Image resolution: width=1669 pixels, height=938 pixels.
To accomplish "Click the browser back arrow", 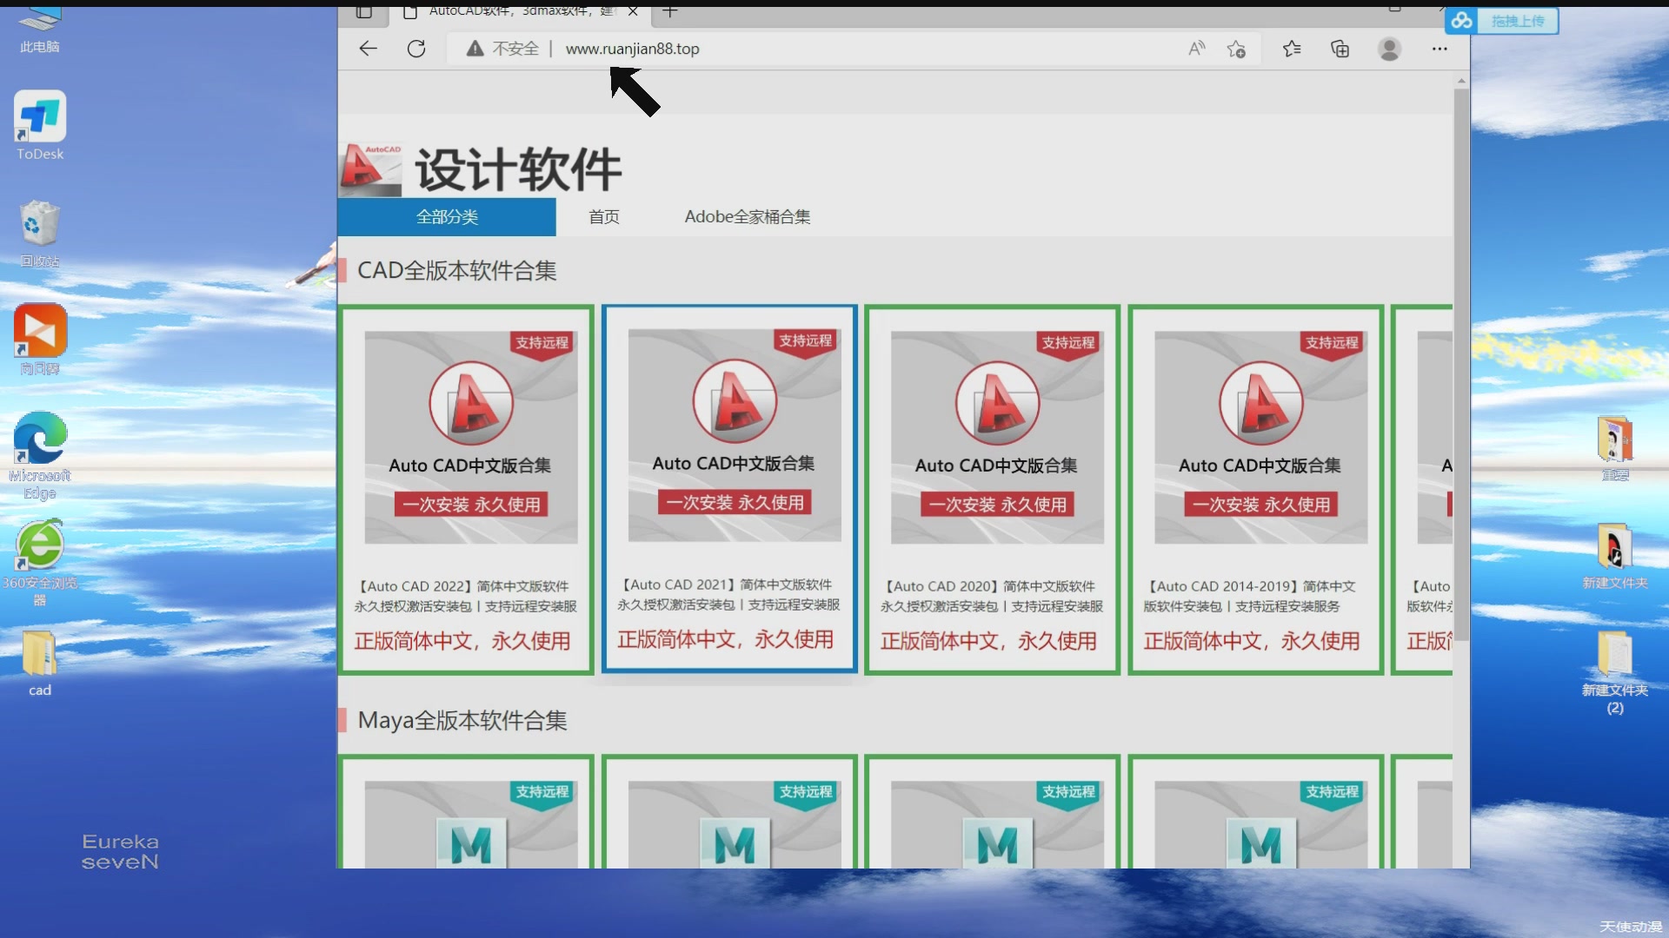I will coord(368,49).
